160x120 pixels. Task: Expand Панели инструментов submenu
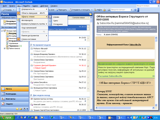point(32,35)
